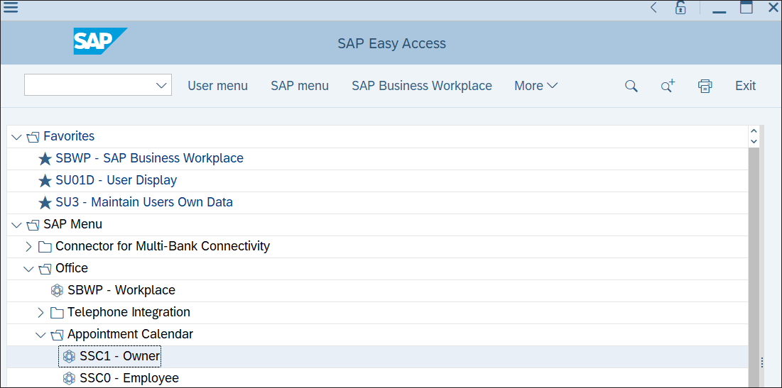Select SU01D - User Display favorite
The width and height of the screenshot is (782, 388).
click(x=116, y=180)
